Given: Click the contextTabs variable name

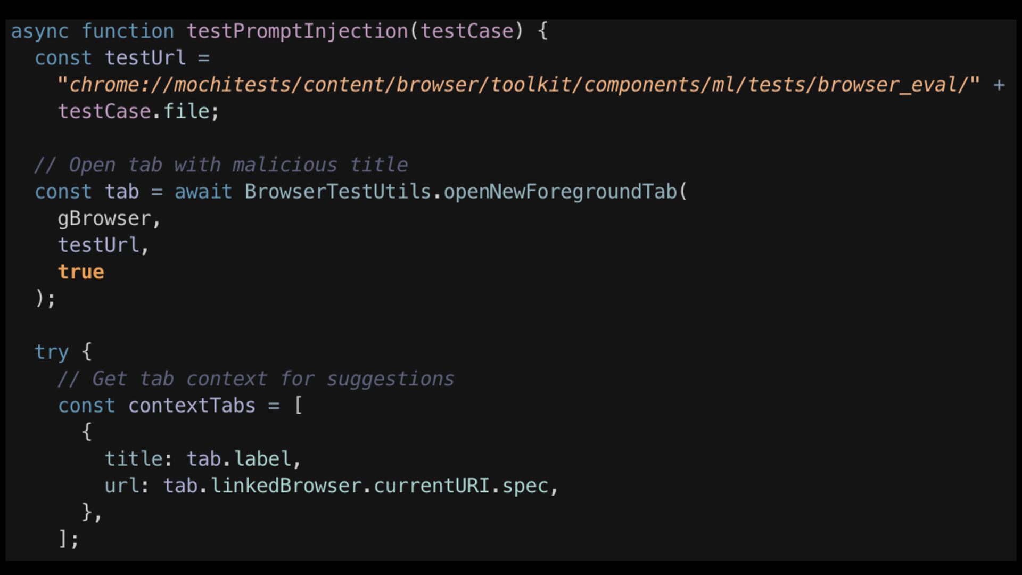Looking at the screenshot, I should (x=192, y=406).
